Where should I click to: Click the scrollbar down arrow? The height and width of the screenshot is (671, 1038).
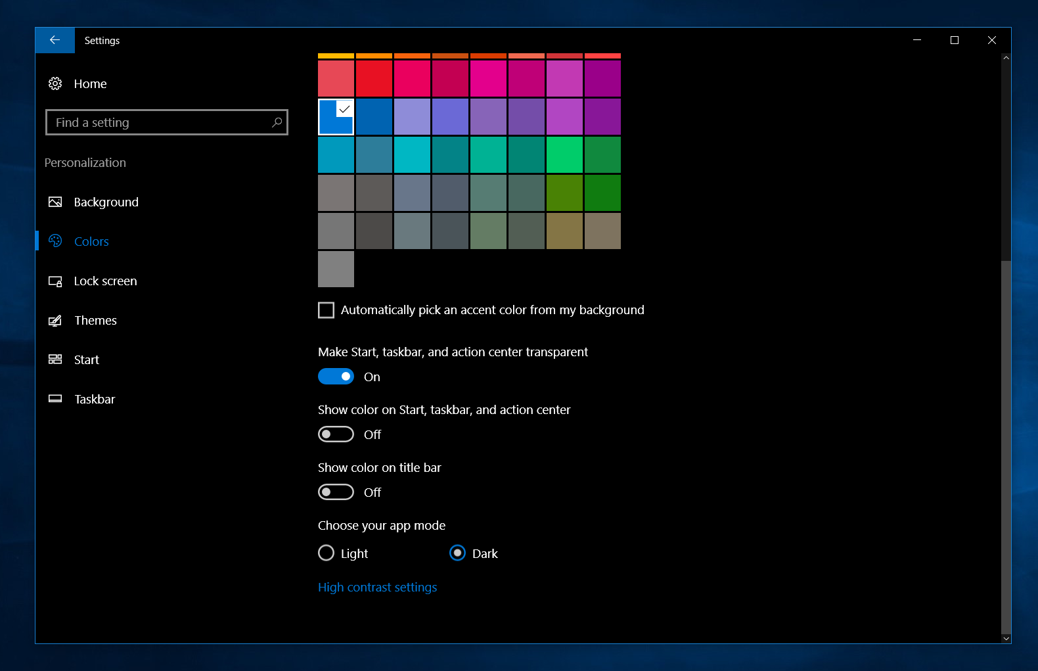1006,638
